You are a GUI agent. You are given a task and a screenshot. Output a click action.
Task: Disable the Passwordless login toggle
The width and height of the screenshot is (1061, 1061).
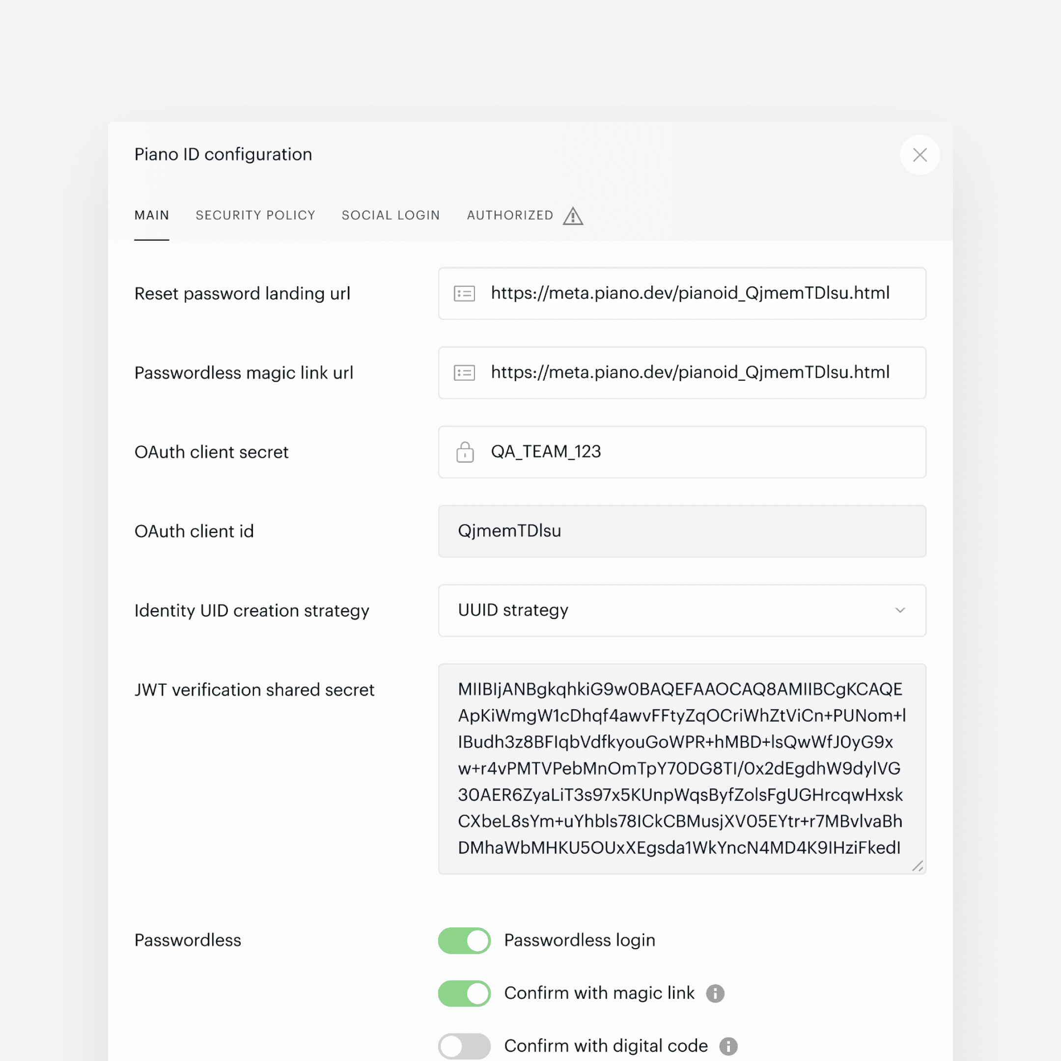click(x=464, y=940)
